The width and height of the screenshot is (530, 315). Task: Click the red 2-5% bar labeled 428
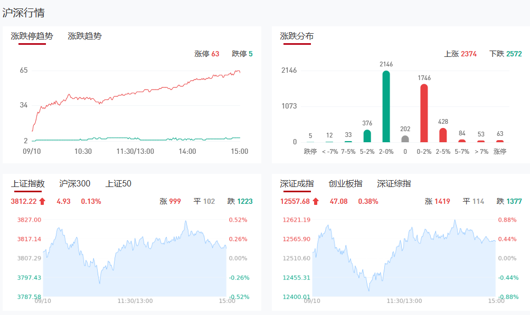tap(443, 135)
